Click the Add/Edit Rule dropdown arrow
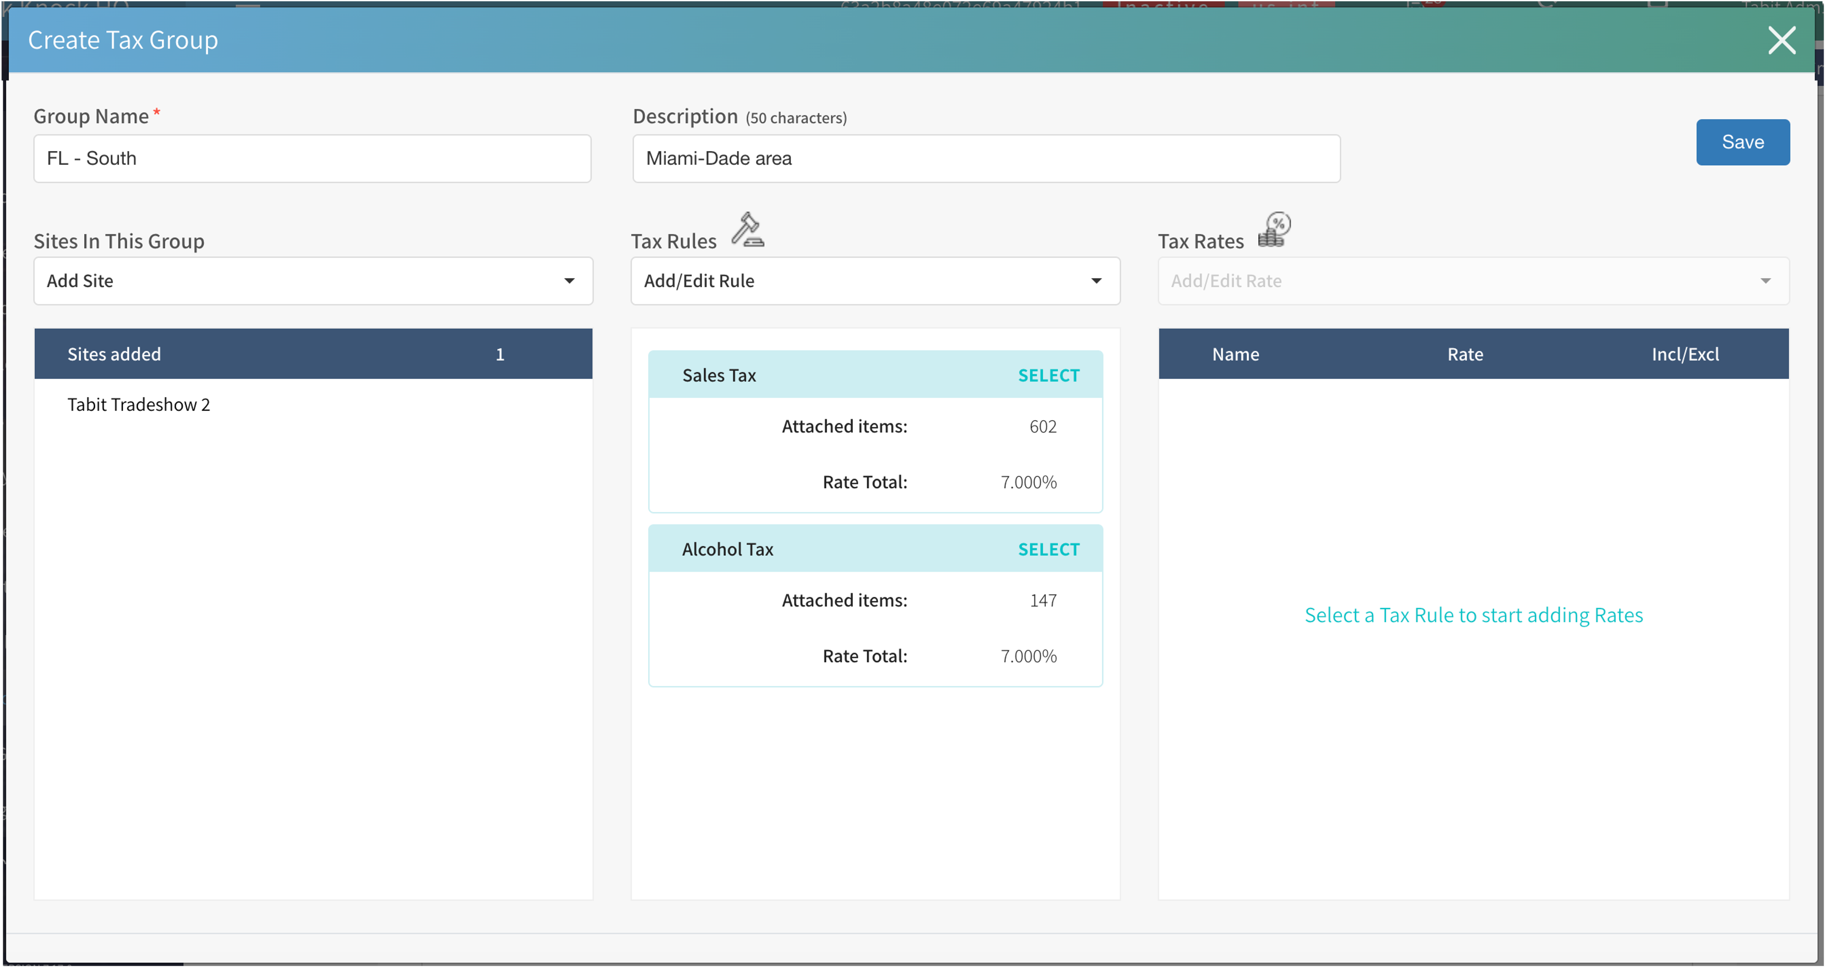This screenshot has width=1825, height=967. 1096,281
